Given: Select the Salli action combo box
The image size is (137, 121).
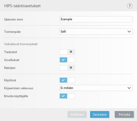Looking at the screenshot, I should (96, 32).
